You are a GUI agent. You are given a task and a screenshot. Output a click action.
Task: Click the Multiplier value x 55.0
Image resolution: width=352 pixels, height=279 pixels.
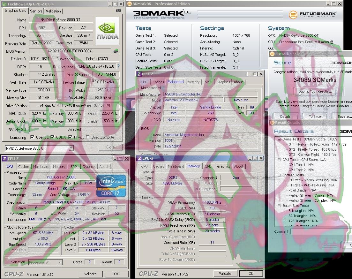[x=43, y=238]
